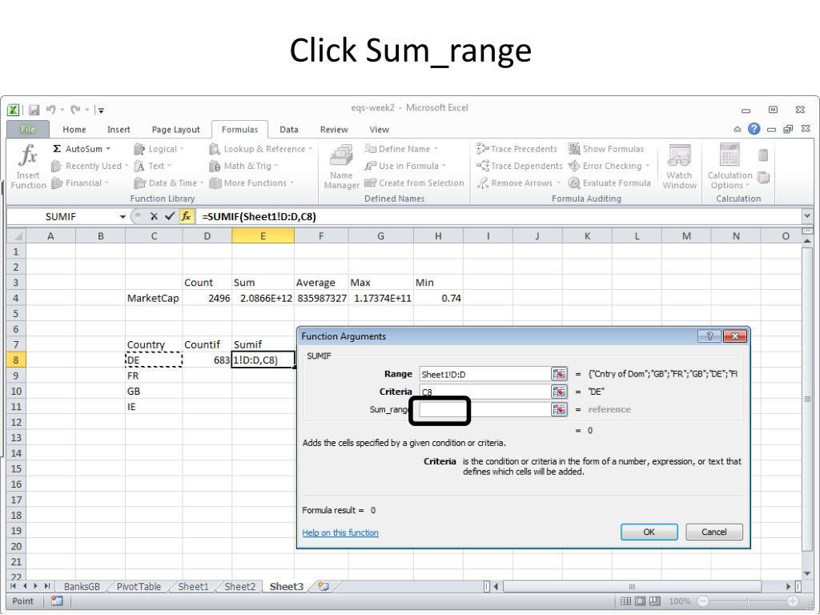Click Cancel in Function Arguments dialog
The height and width of the screenshot is (615, 820).
pos(713,532)
